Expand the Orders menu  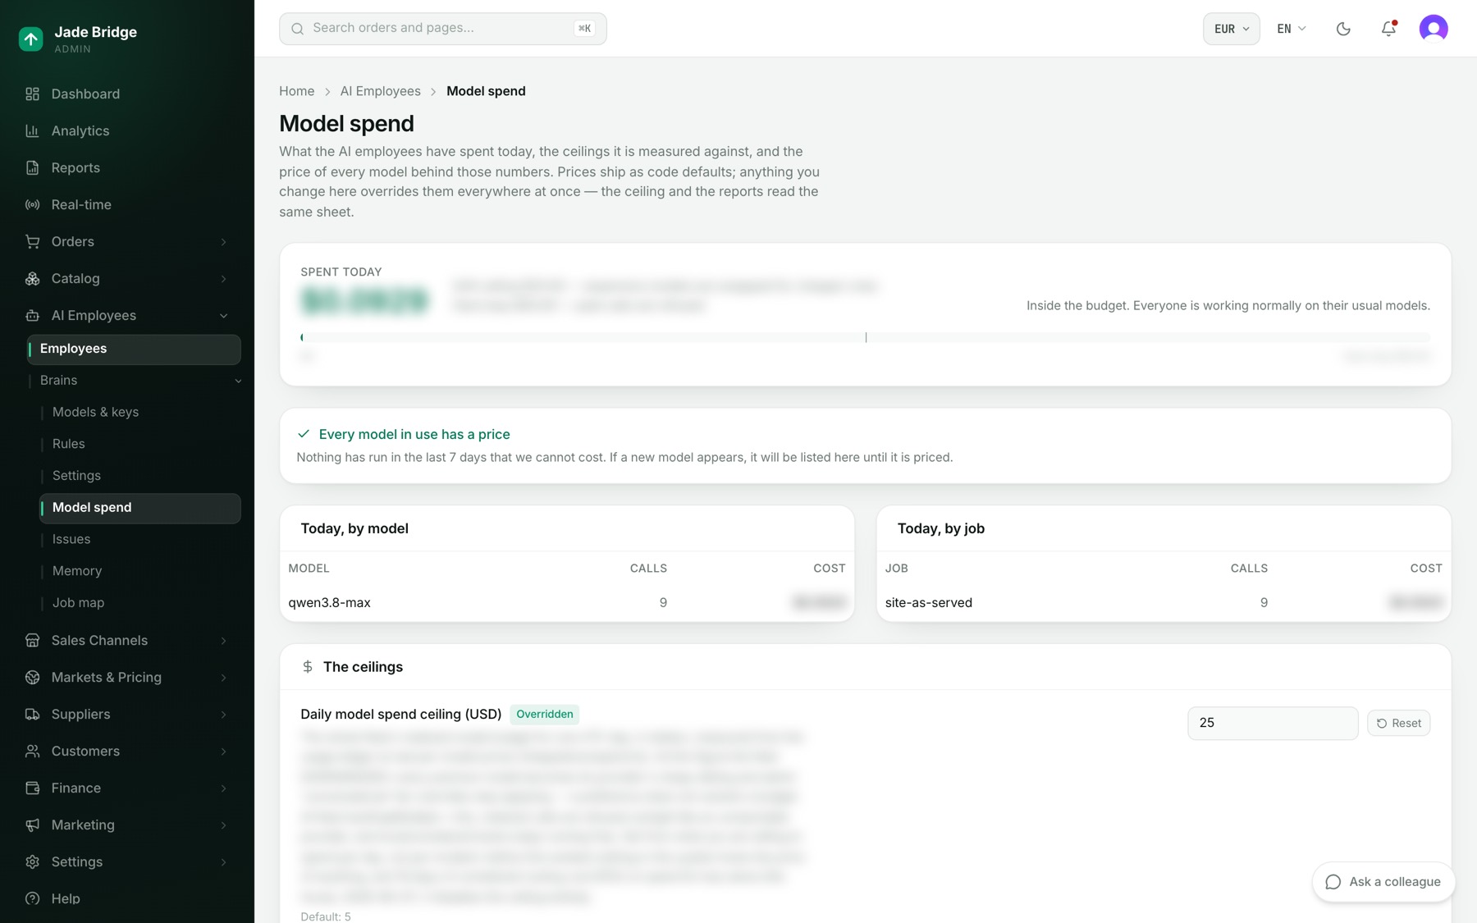127,241
